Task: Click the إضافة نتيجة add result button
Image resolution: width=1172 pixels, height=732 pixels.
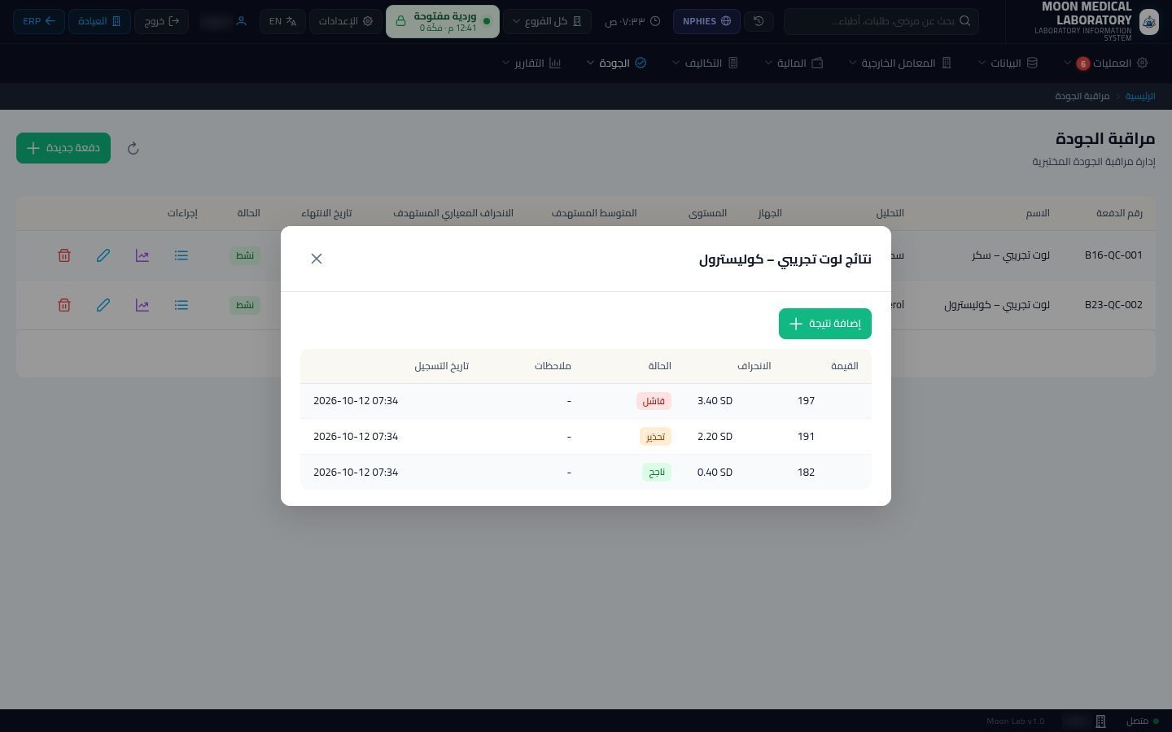Action: [825, 324]
